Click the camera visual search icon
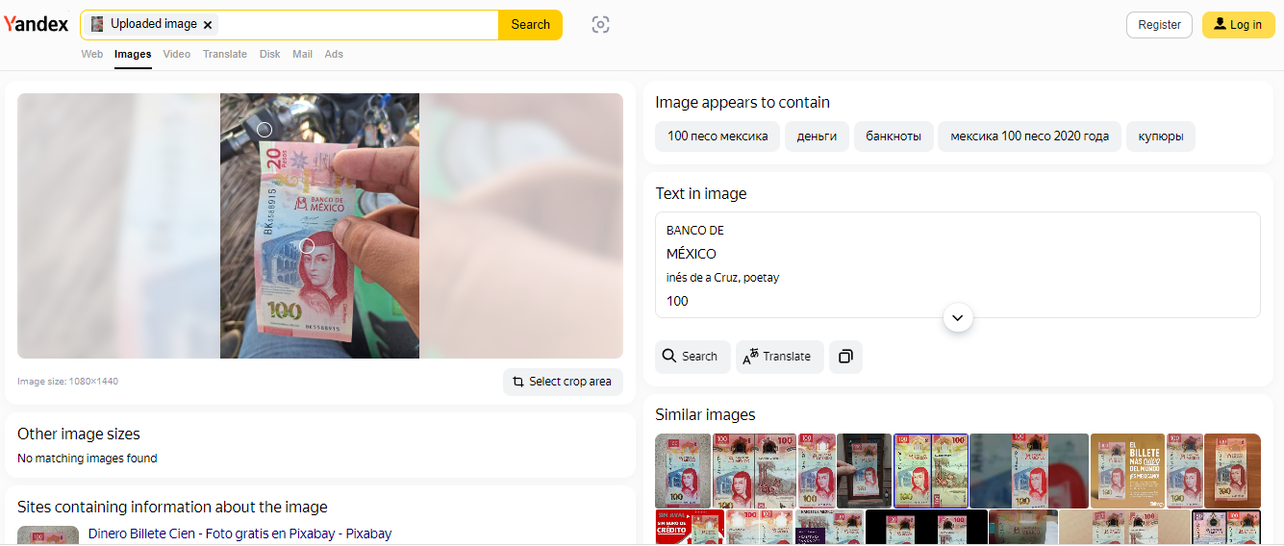1284x546 pixels. point(600,25)
